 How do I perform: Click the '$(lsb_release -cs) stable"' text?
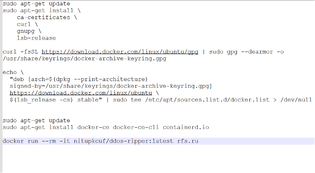[56, 100]
